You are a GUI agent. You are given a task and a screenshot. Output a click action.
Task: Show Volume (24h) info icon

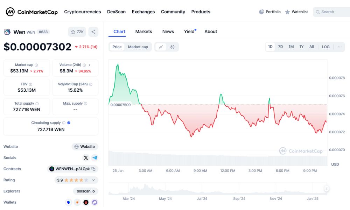click(x=84, y=65)
